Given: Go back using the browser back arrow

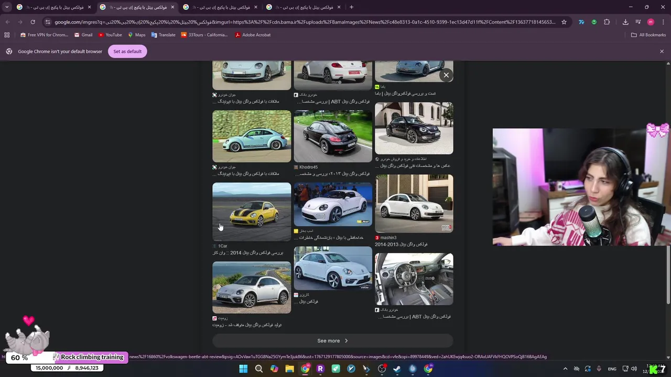Looking at the screenshot, I should (x=7, y=22).
